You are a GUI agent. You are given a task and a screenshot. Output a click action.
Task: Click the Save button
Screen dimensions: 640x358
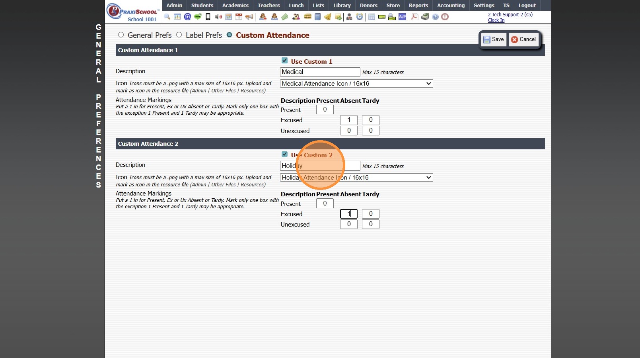coord(494,39)
